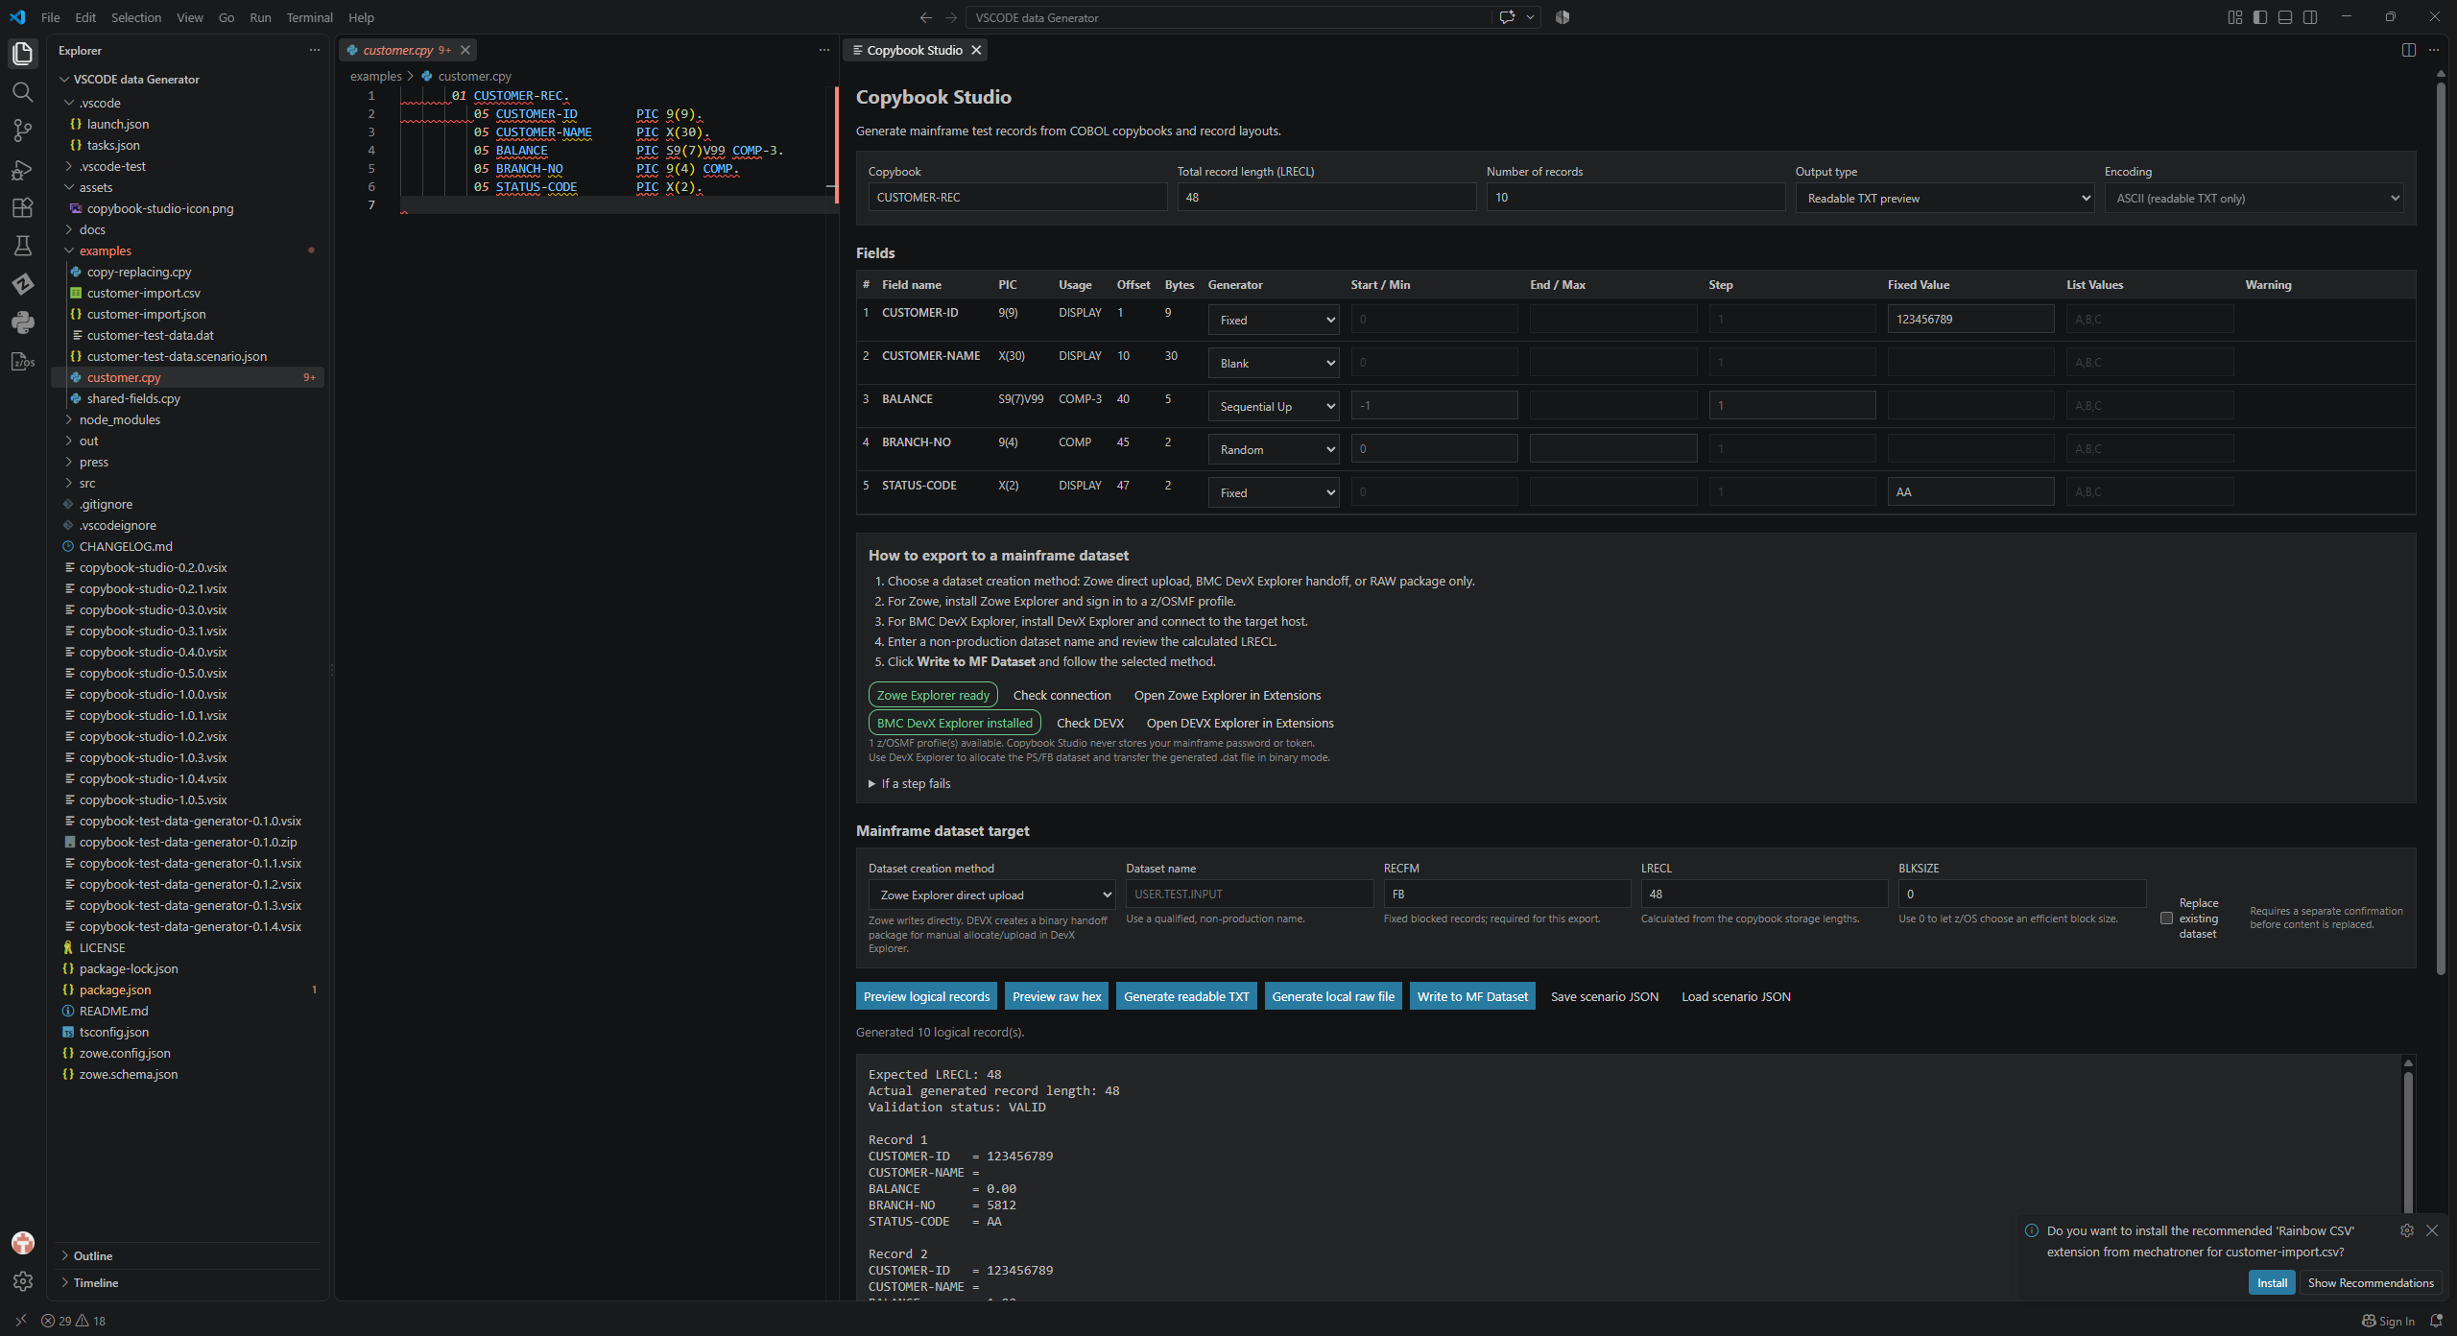Open the Generator dropdown for BALANCE

pos(1273,407)
